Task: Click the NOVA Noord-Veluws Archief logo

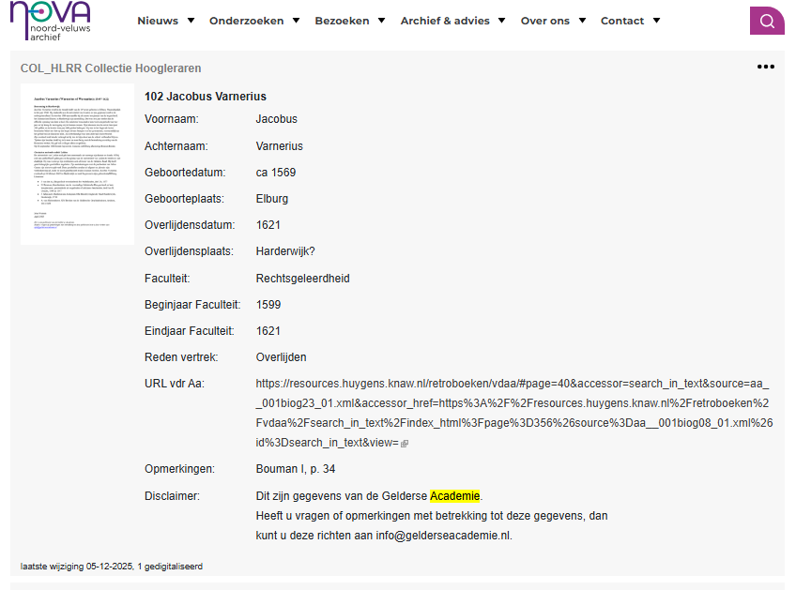Action: (x=51, y=21)
